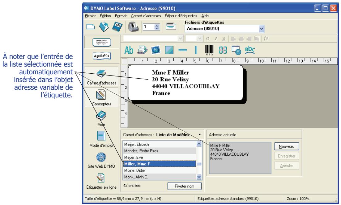Open Carnet d'adresses in sidebar
The width and height of the screenshot is (341, 205).
[101, 77]
